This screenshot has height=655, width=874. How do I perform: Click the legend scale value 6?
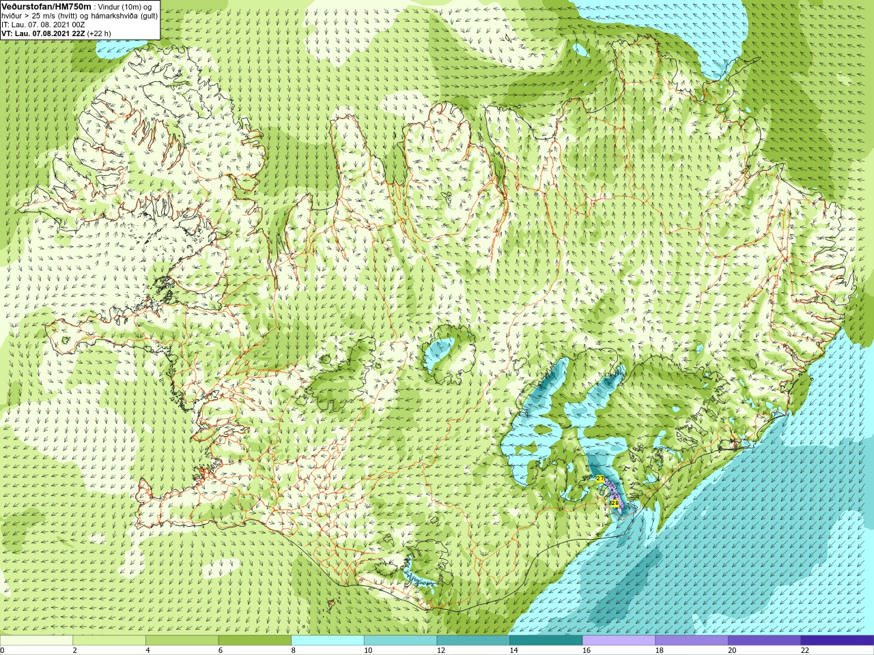point(220,650)
